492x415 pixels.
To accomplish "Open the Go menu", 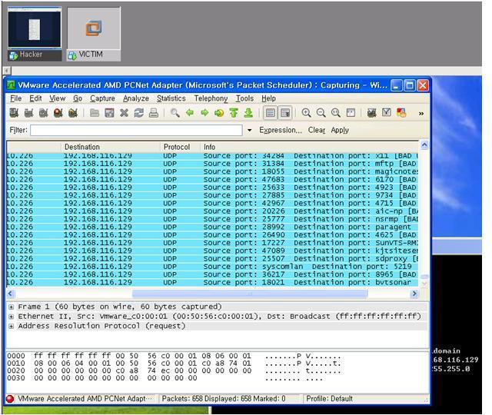I will pos(78,98).
